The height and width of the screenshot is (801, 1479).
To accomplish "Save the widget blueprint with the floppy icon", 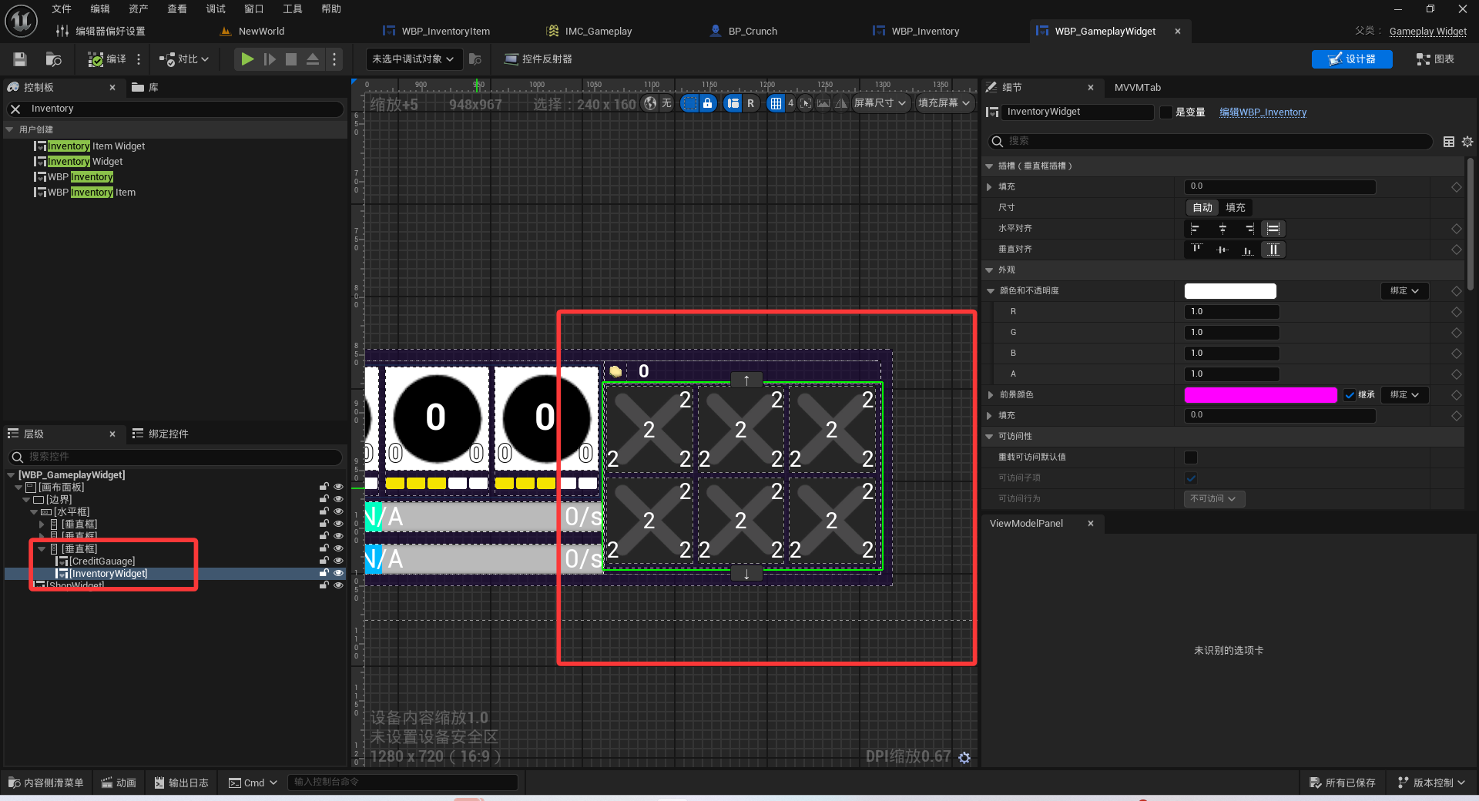I will [x=20, y=59].
